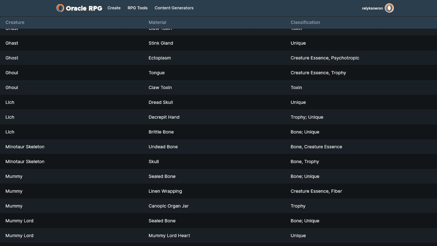The height and width of the screenshot is (246, 437).
Task: Open the RPG Tools menu
Action: 138,8
